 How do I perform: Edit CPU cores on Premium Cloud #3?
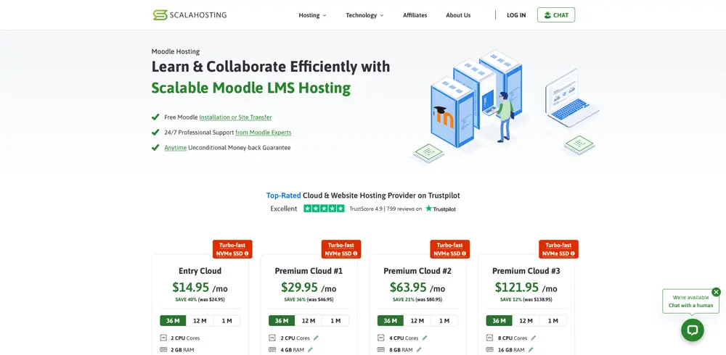click(x=534, y=338)
